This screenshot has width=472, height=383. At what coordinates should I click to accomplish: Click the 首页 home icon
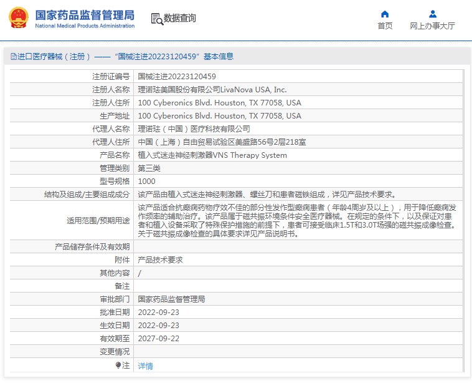385,14
